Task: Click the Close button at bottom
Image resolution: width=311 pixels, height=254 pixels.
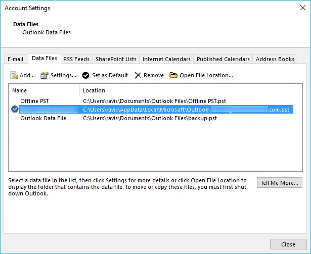Action: [288, 244]
